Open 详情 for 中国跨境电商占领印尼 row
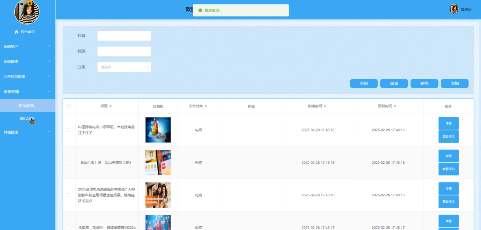 (448, 123)
